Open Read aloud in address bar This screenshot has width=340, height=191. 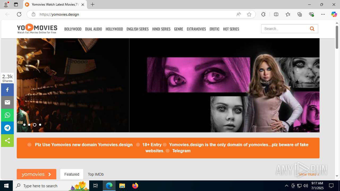point(239,14)
